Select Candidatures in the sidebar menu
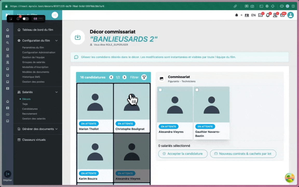Viewport: 299px width, 187px height. coord(29,109)
